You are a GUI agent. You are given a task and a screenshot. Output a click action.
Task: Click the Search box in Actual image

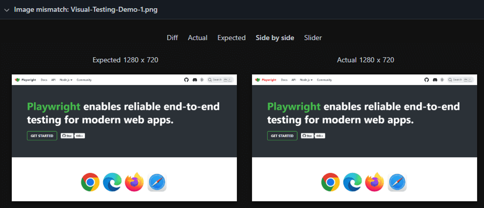[x=460, y=80]
